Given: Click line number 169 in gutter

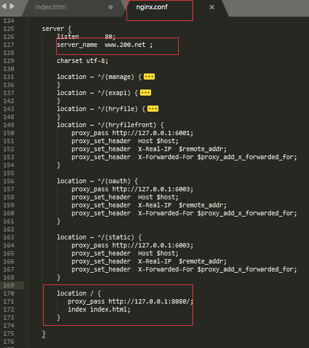Looking at the screenshot, I should pos(9,286).
